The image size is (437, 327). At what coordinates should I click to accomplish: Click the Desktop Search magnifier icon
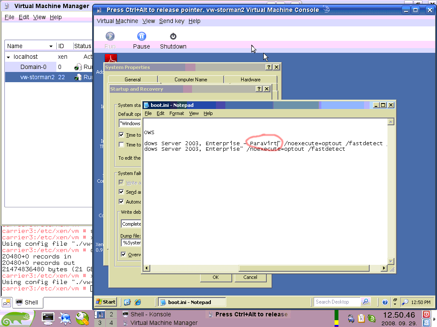coord(365,302)
